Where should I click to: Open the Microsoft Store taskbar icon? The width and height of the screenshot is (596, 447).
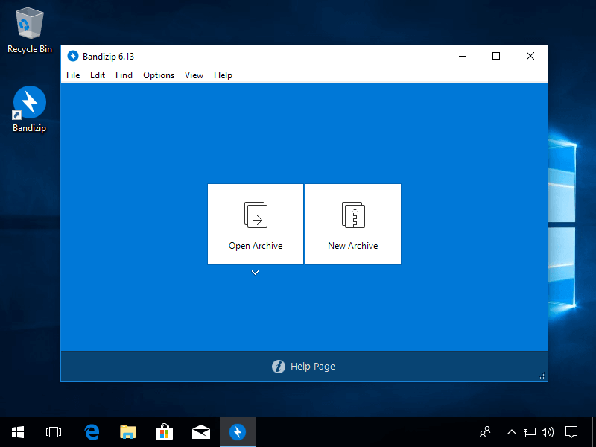tap(164, 432)
